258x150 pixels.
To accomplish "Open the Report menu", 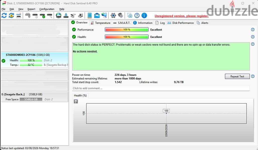I will click(x=31, y=9).
